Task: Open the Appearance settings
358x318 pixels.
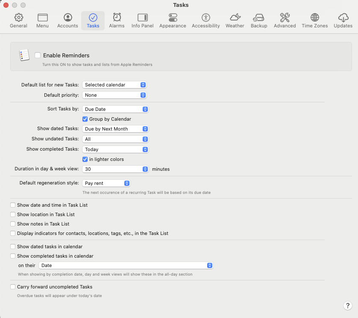Action: (173, 20)
